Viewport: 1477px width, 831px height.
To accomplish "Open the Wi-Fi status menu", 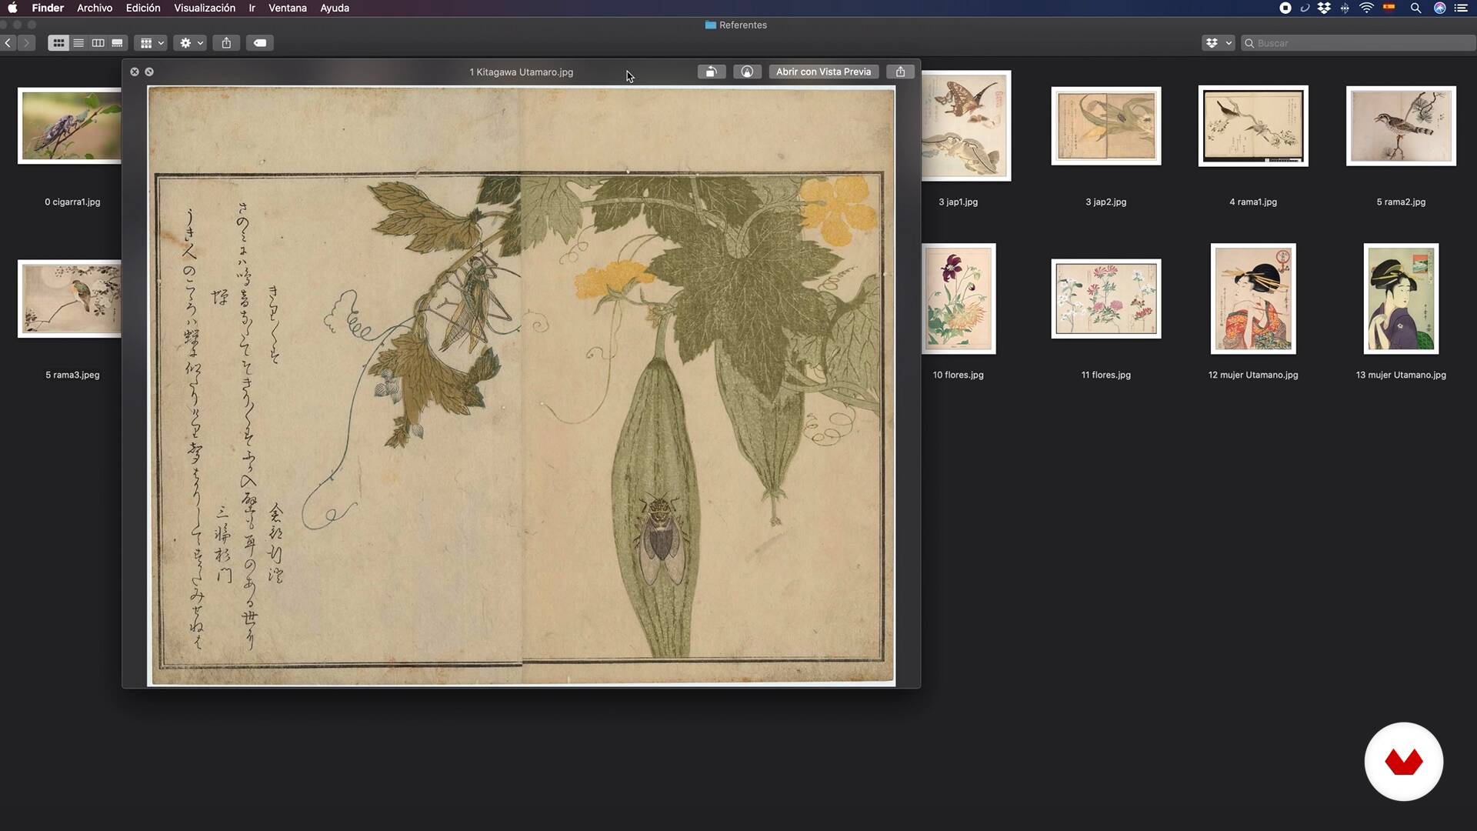I will click(x=1366, y=8).
